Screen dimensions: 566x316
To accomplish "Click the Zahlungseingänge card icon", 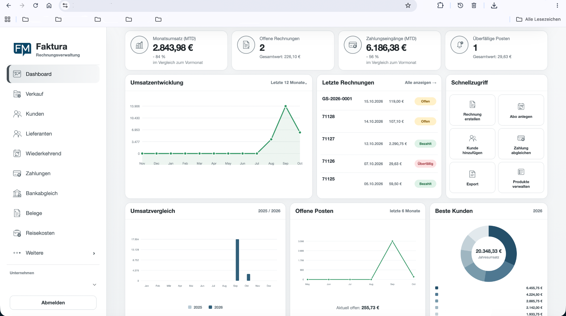I will coord(353,45).
